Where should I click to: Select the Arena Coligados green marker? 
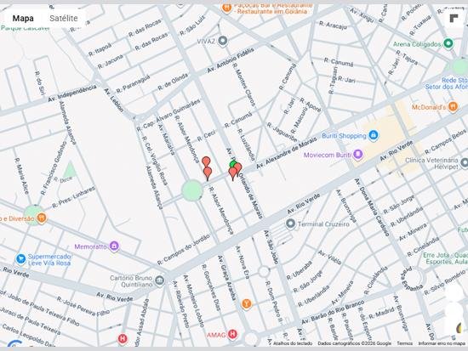[x=448, y=44]
